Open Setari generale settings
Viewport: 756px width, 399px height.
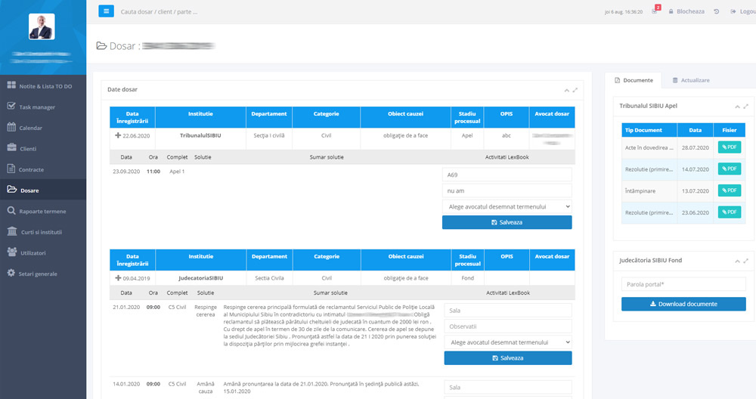(37, 274)
